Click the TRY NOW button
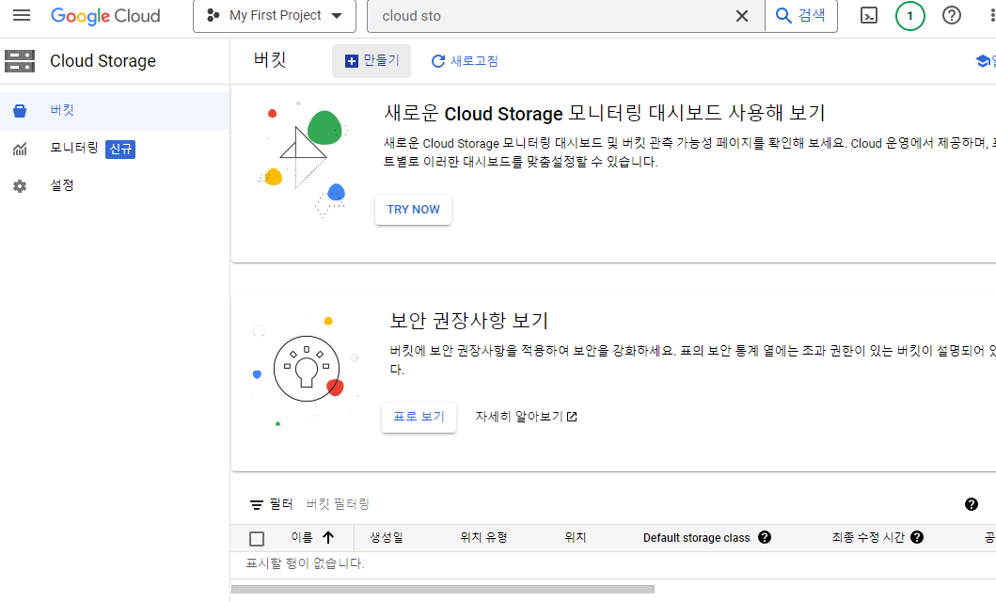996x602 pixels. [414, 210]
